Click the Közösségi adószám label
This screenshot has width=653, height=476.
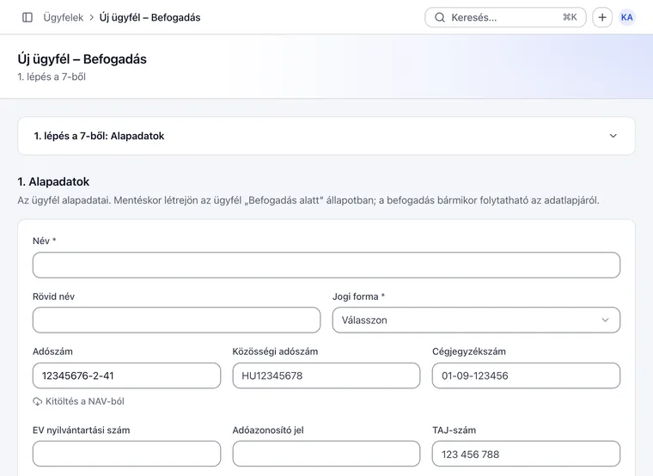(x=275, y=351)
